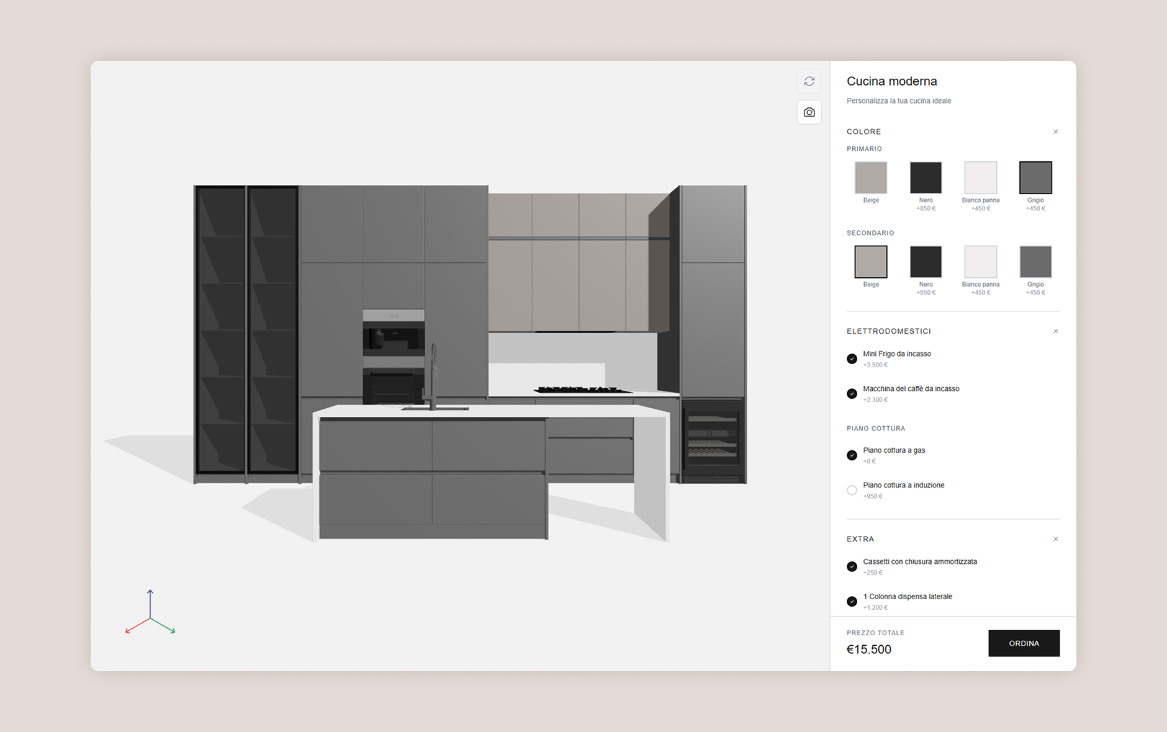The width and height of the screenshot is (1167, 732).
Task: Toggle Macchina del caffè da incasso
Action: click(852, 393)
